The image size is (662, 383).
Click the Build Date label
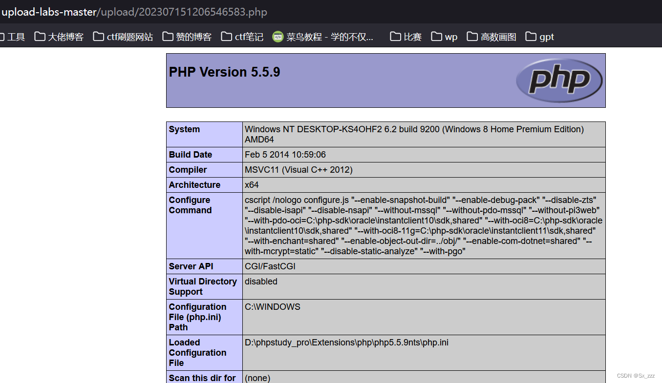point(191,155)
